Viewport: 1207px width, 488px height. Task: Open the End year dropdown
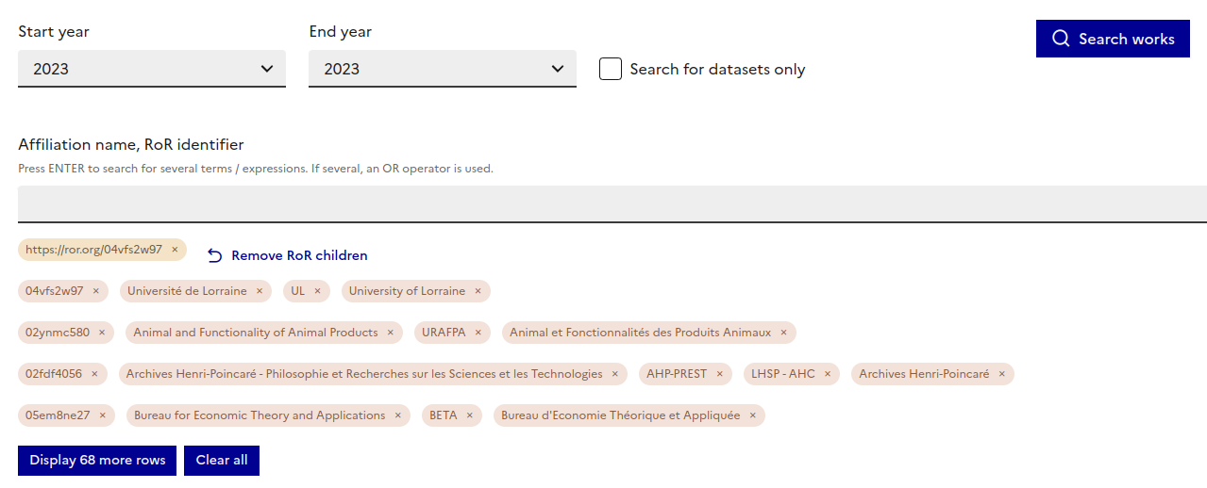tap(443, 69)
